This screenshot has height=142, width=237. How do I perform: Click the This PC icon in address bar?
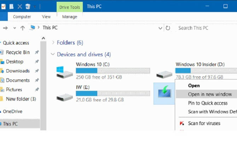[32, 28]
